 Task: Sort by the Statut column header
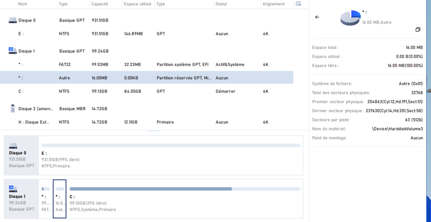coord(222,4)
